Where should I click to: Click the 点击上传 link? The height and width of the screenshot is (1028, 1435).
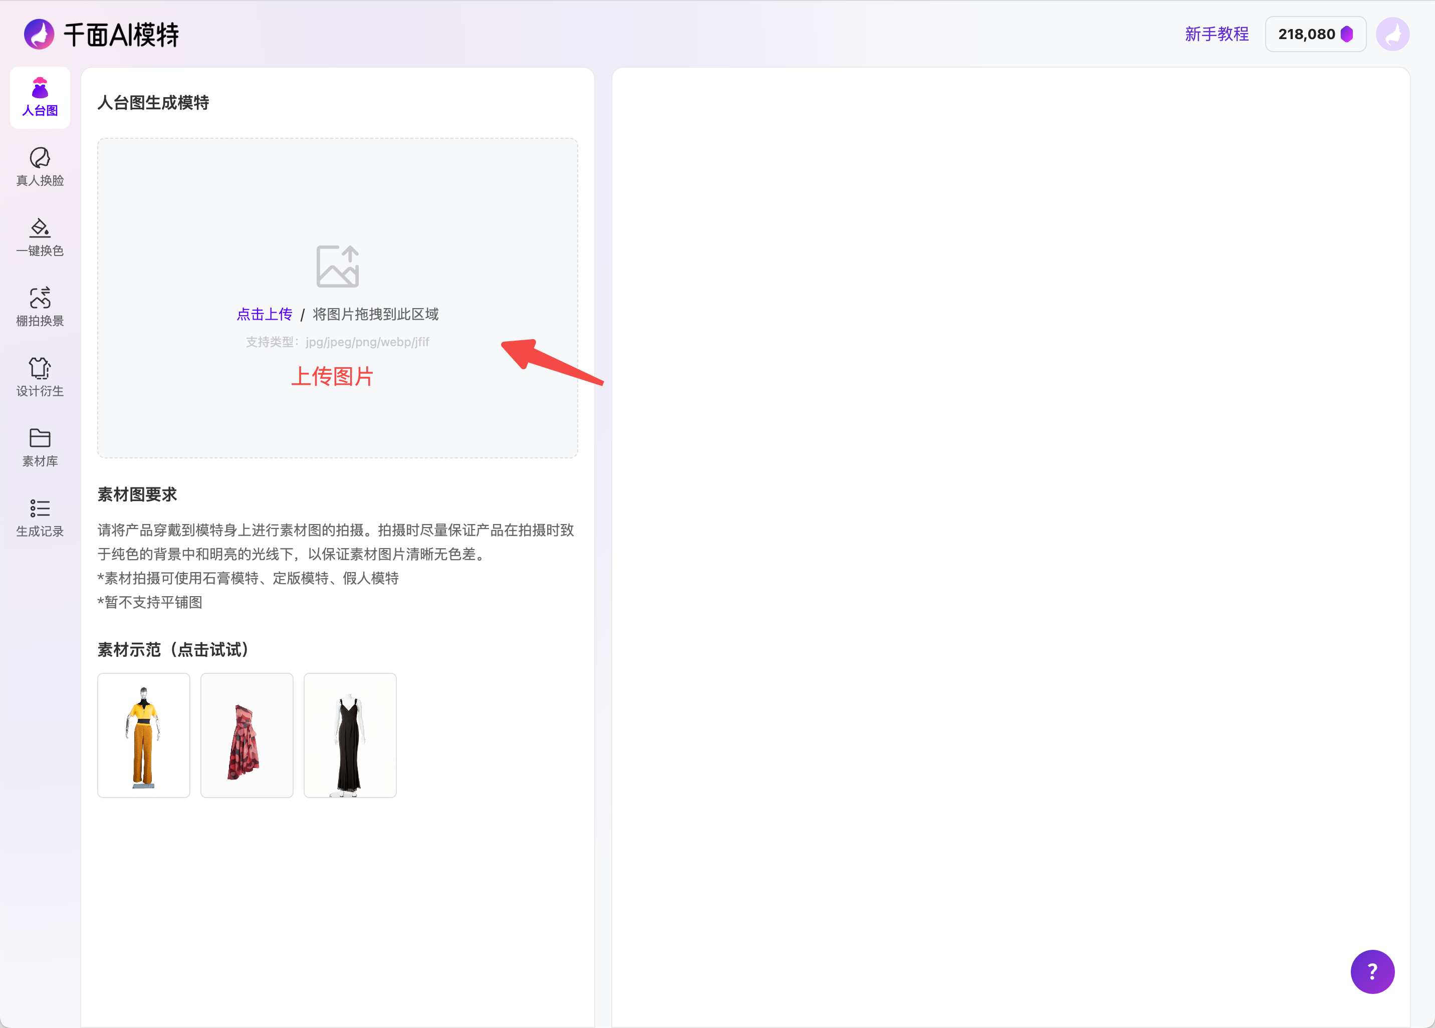coord(265,315)
